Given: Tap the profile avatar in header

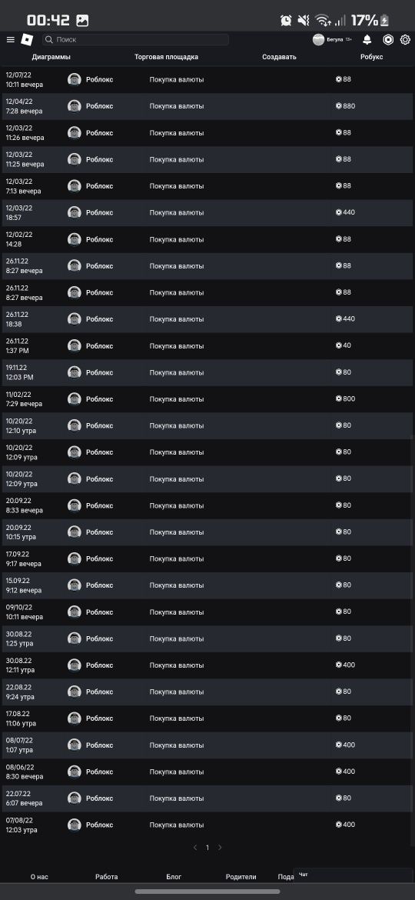Looking at the screenshot, I should click(319, 39).
